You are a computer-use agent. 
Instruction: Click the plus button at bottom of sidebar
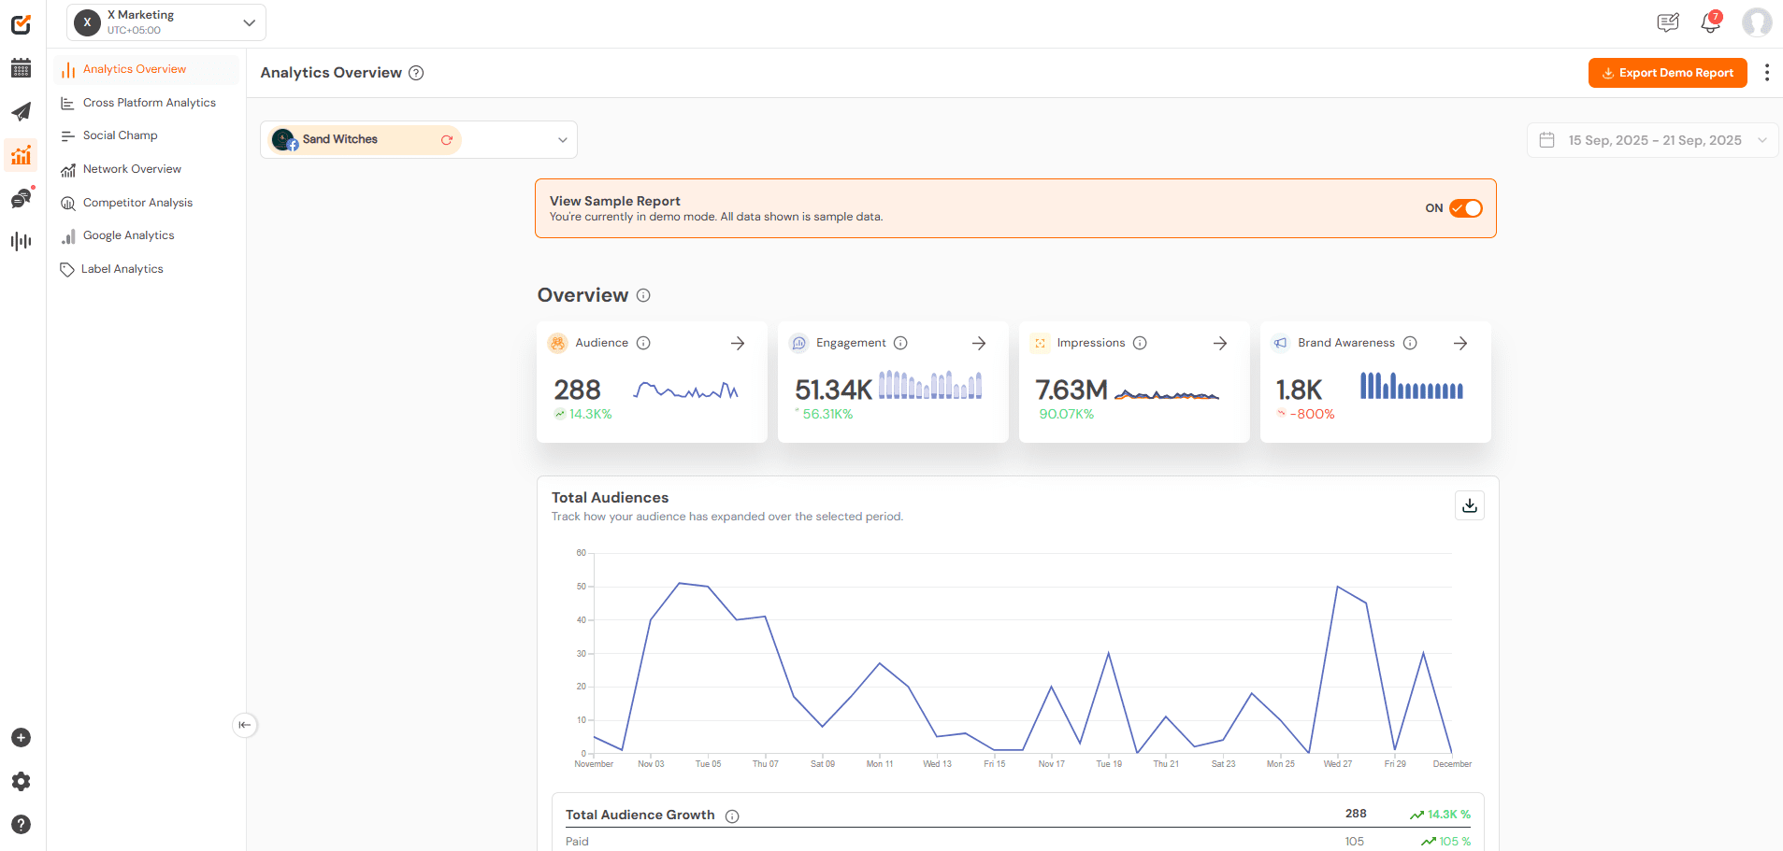coord(21,738)
